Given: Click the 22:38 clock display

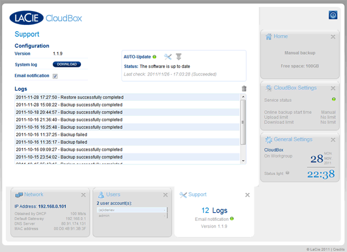Looking at the screenshot, I should click(x=321, y=174).
